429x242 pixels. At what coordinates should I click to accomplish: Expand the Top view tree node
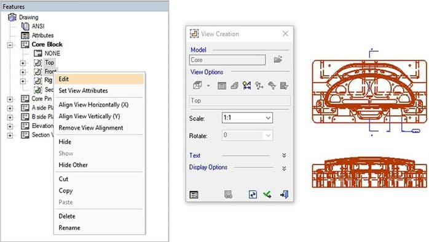point(23,63)
